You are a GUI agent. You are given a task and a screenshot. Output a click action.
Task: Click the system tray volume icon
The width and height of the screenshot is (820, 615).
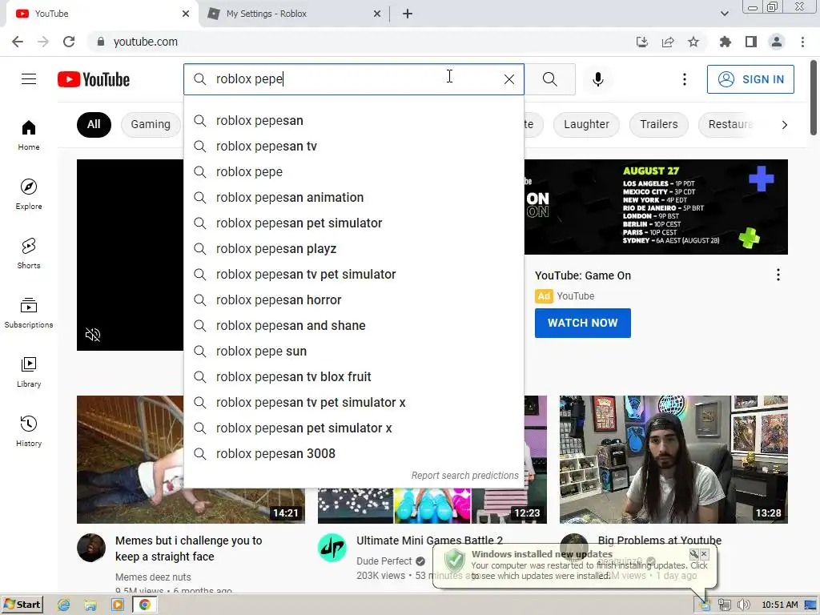click(743, 605)
